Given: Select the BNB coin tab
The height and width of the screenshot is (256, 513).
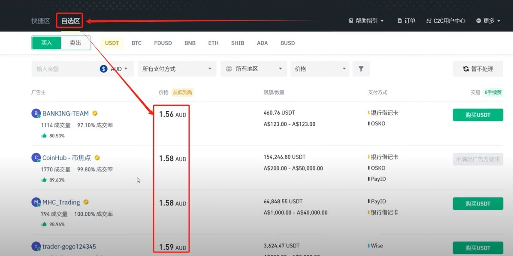Looking at the screenshot, I should [x=190, y=43].
